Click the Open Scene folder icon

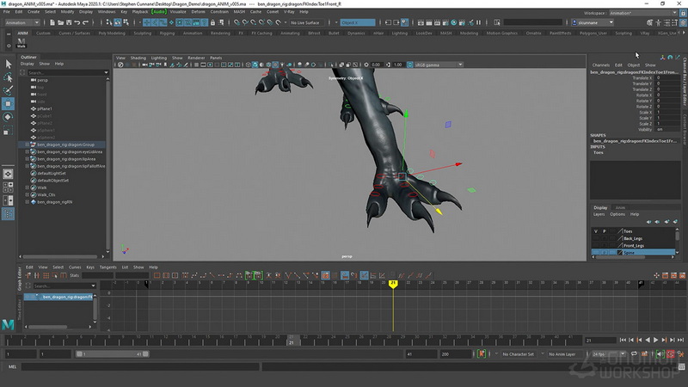coord(60,22)
